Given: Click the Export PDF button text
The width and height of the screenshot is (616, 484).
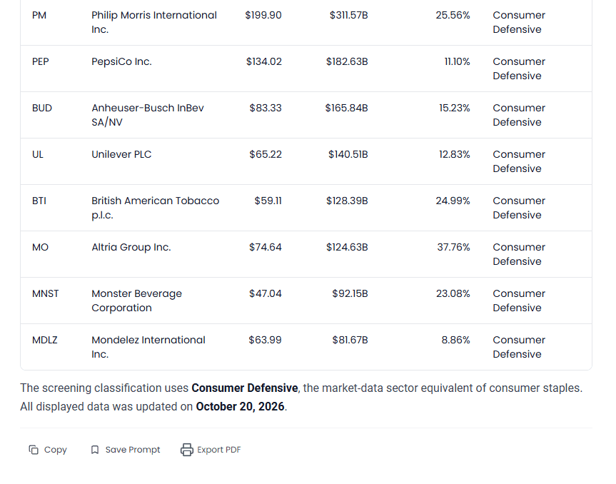Looking at the screenshot, I should click(219, 450).
